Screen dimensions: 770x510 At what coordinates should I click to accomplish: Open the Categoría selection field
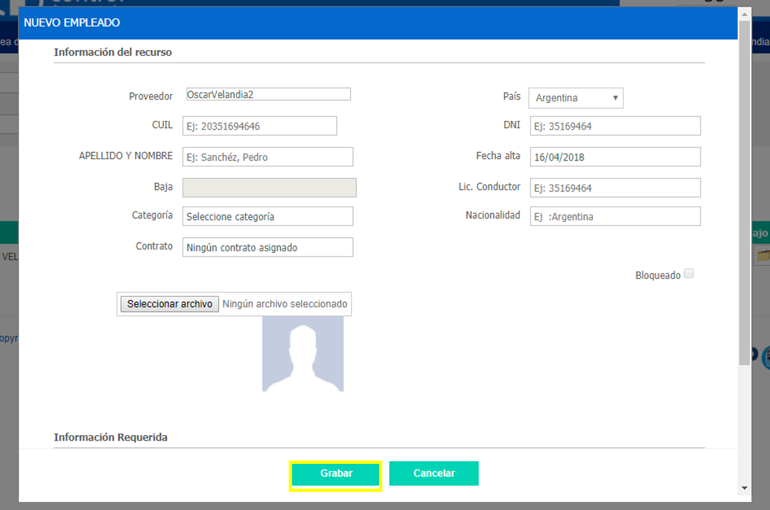pyautogui.click(x=267, y=217)
